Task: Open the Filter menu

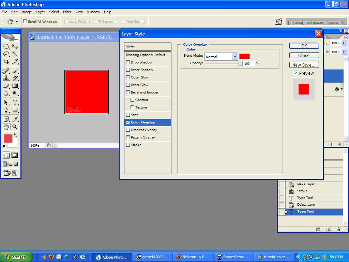Action: click(67, 12)
